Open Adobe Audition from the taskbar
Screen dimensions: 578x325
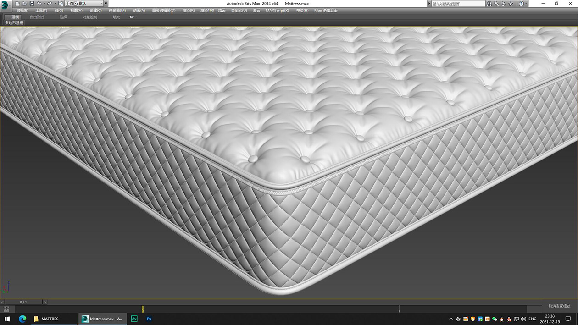click(134, 319)
